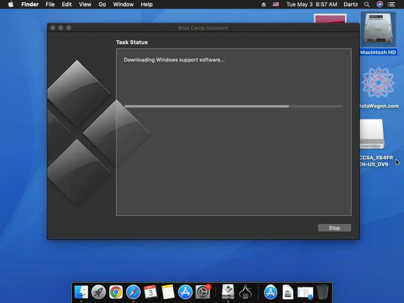Launch Safari from the Dock

click(x=133, y=292)
